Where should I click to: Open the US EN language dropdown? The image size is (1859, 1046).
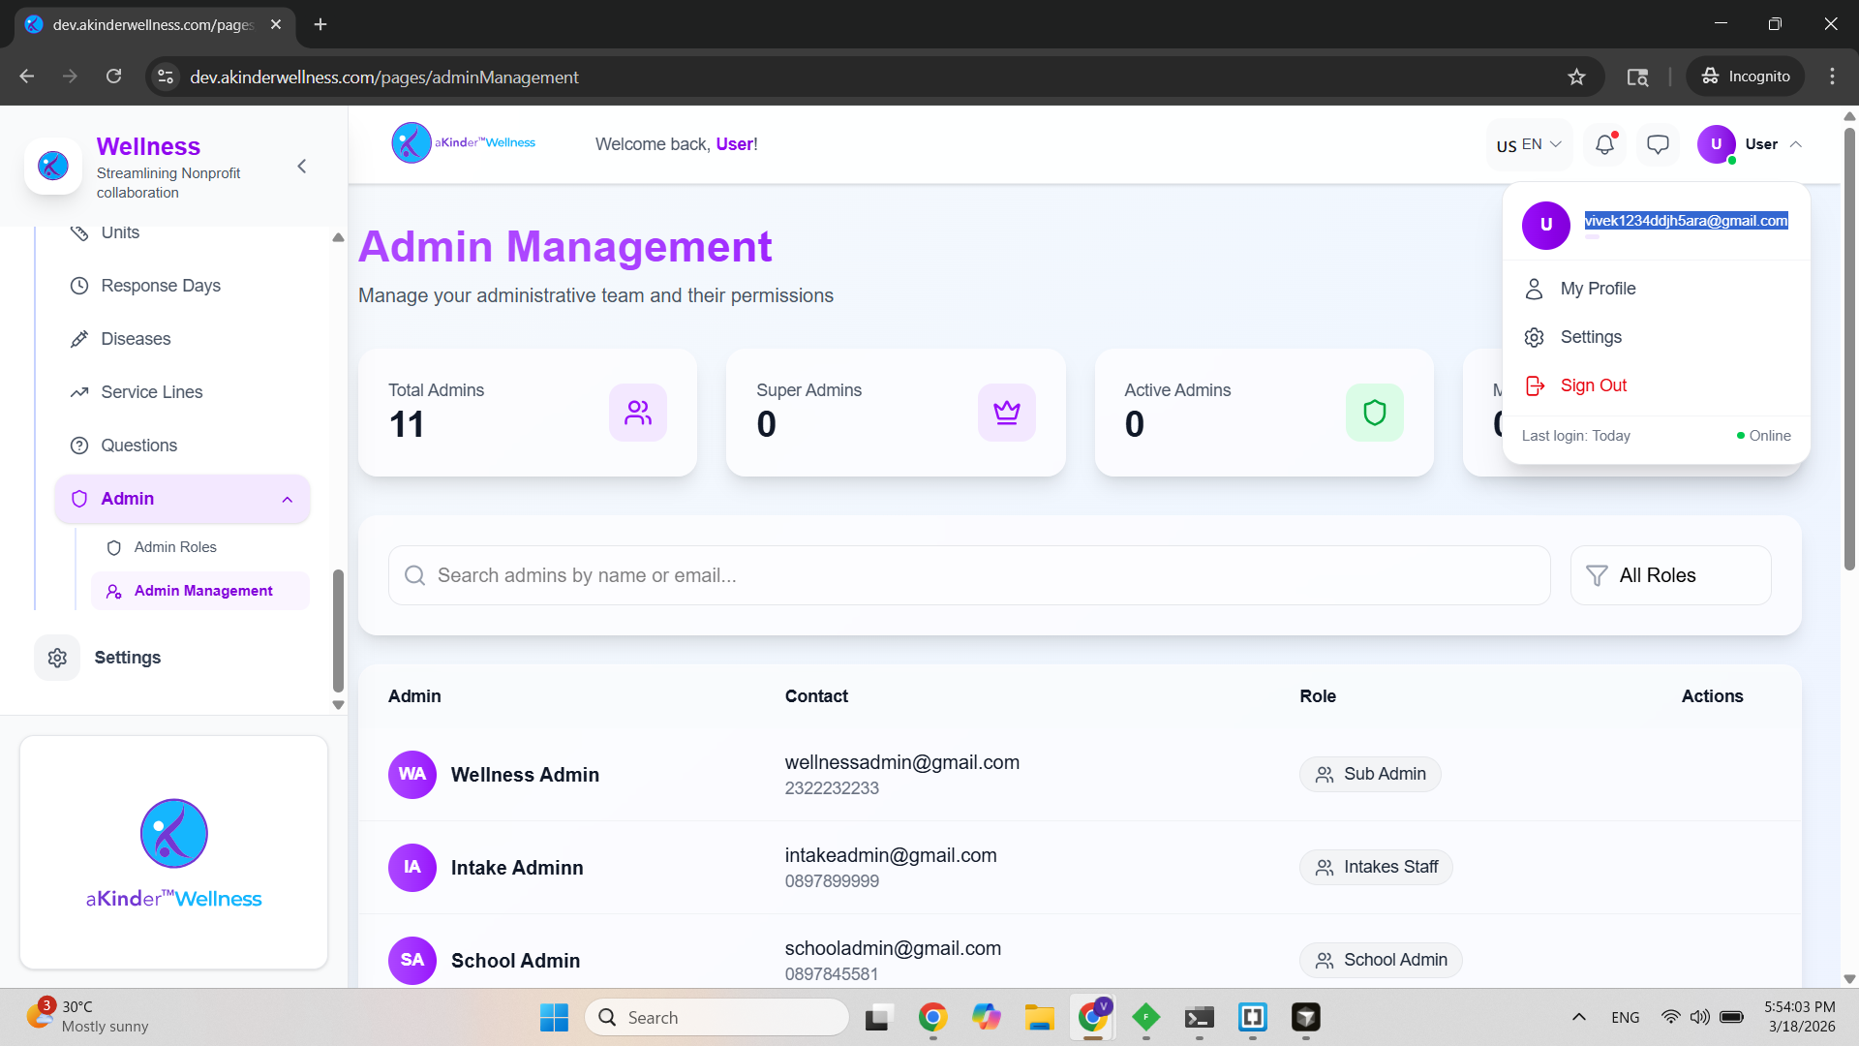1529,144
